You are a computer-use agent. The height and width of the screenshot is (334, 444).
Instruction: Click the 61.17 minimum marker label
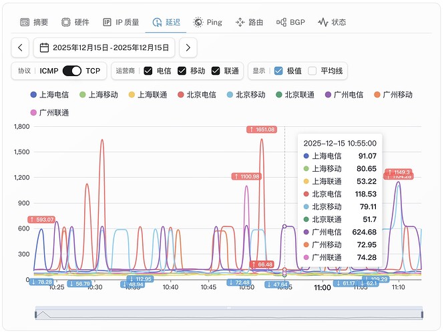345,283
